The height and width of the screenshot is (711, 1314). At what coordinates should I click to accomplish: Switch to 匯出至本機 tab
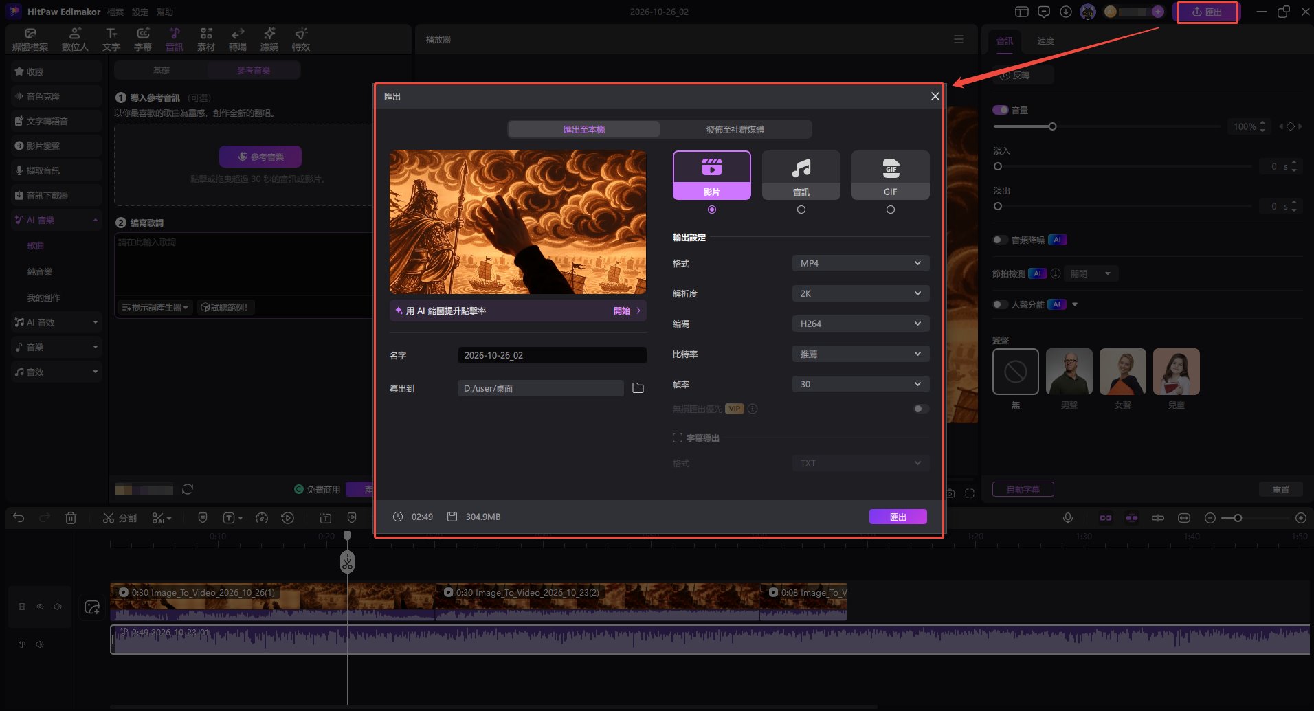pos(584,129)
